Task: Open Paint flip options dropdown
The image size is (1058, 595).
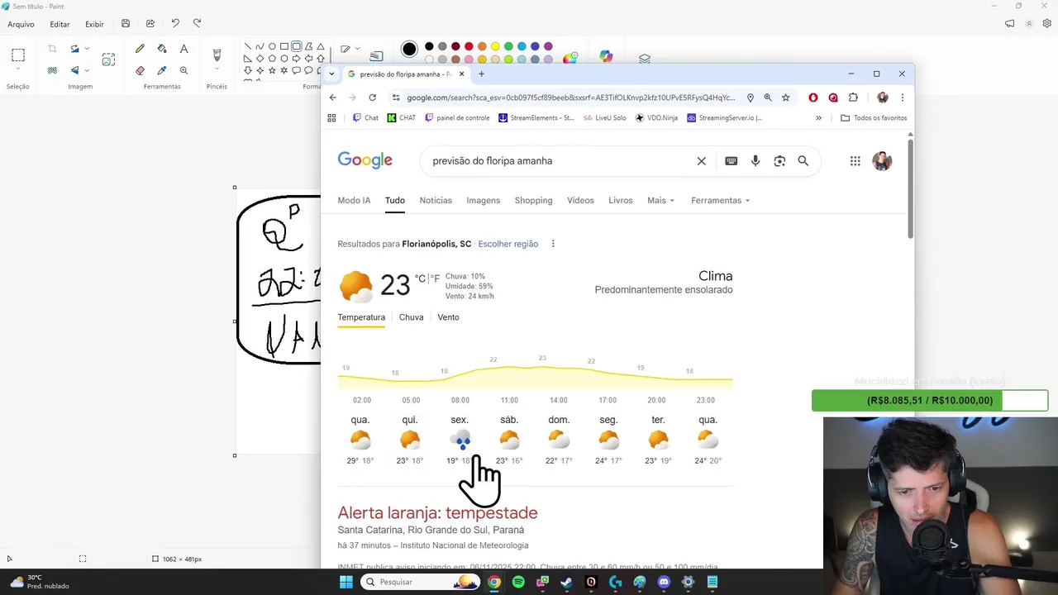Action: (x=87, y=70)
